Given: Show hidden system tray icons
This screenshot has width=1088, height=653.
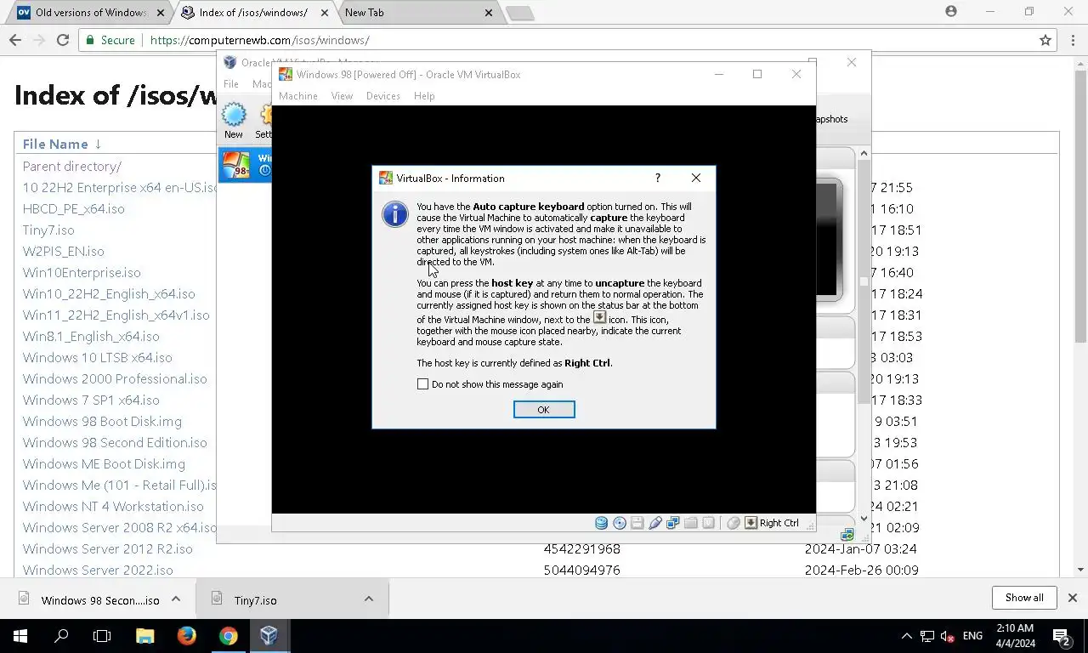Looking at the screenshot, I should [906, 636].
